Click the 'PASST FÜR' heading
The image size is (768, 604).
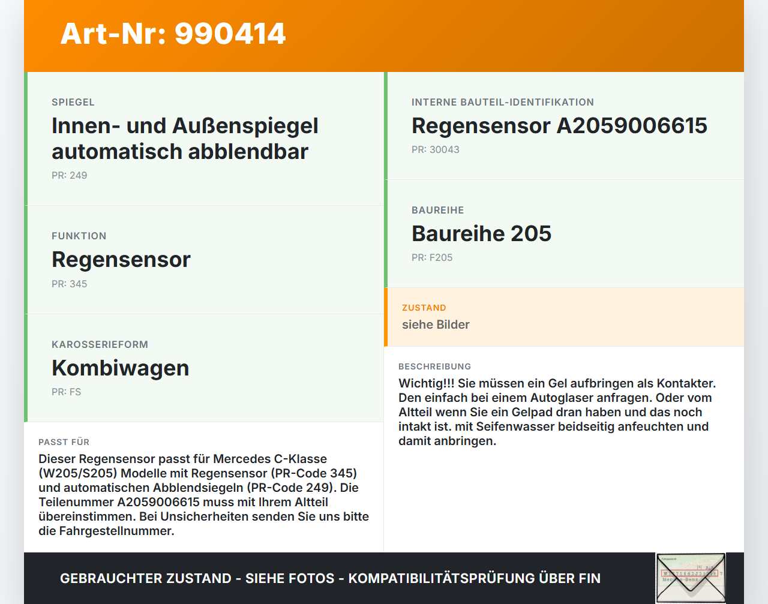(64, 442)
